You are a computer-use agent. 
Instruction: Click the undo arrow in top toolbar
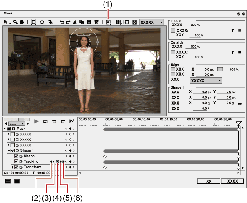click(x=62, y=22)
